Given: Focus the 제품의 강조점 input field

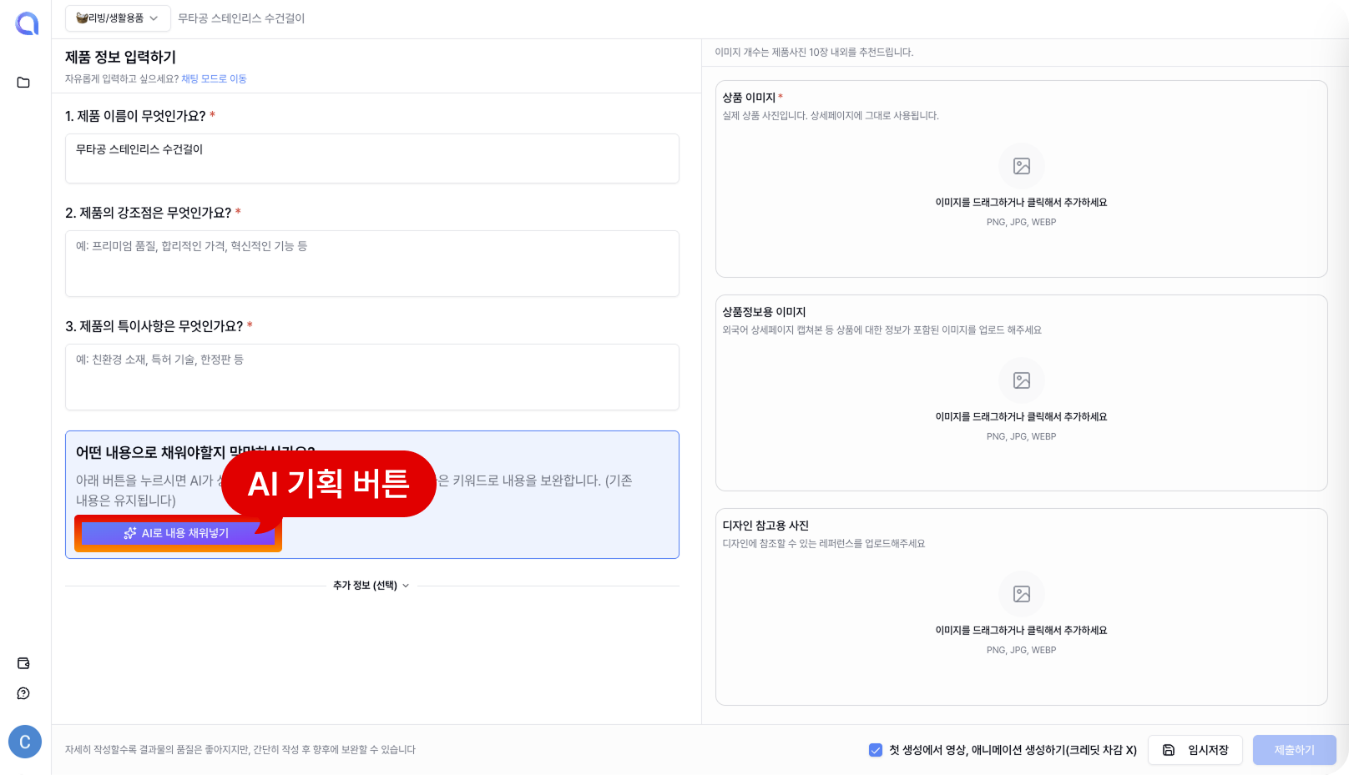Looking at the screenshot, I should pyautogui.click(x=372, y=264).
